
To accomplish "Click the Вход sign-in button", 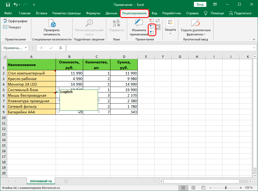I will 200,4.
